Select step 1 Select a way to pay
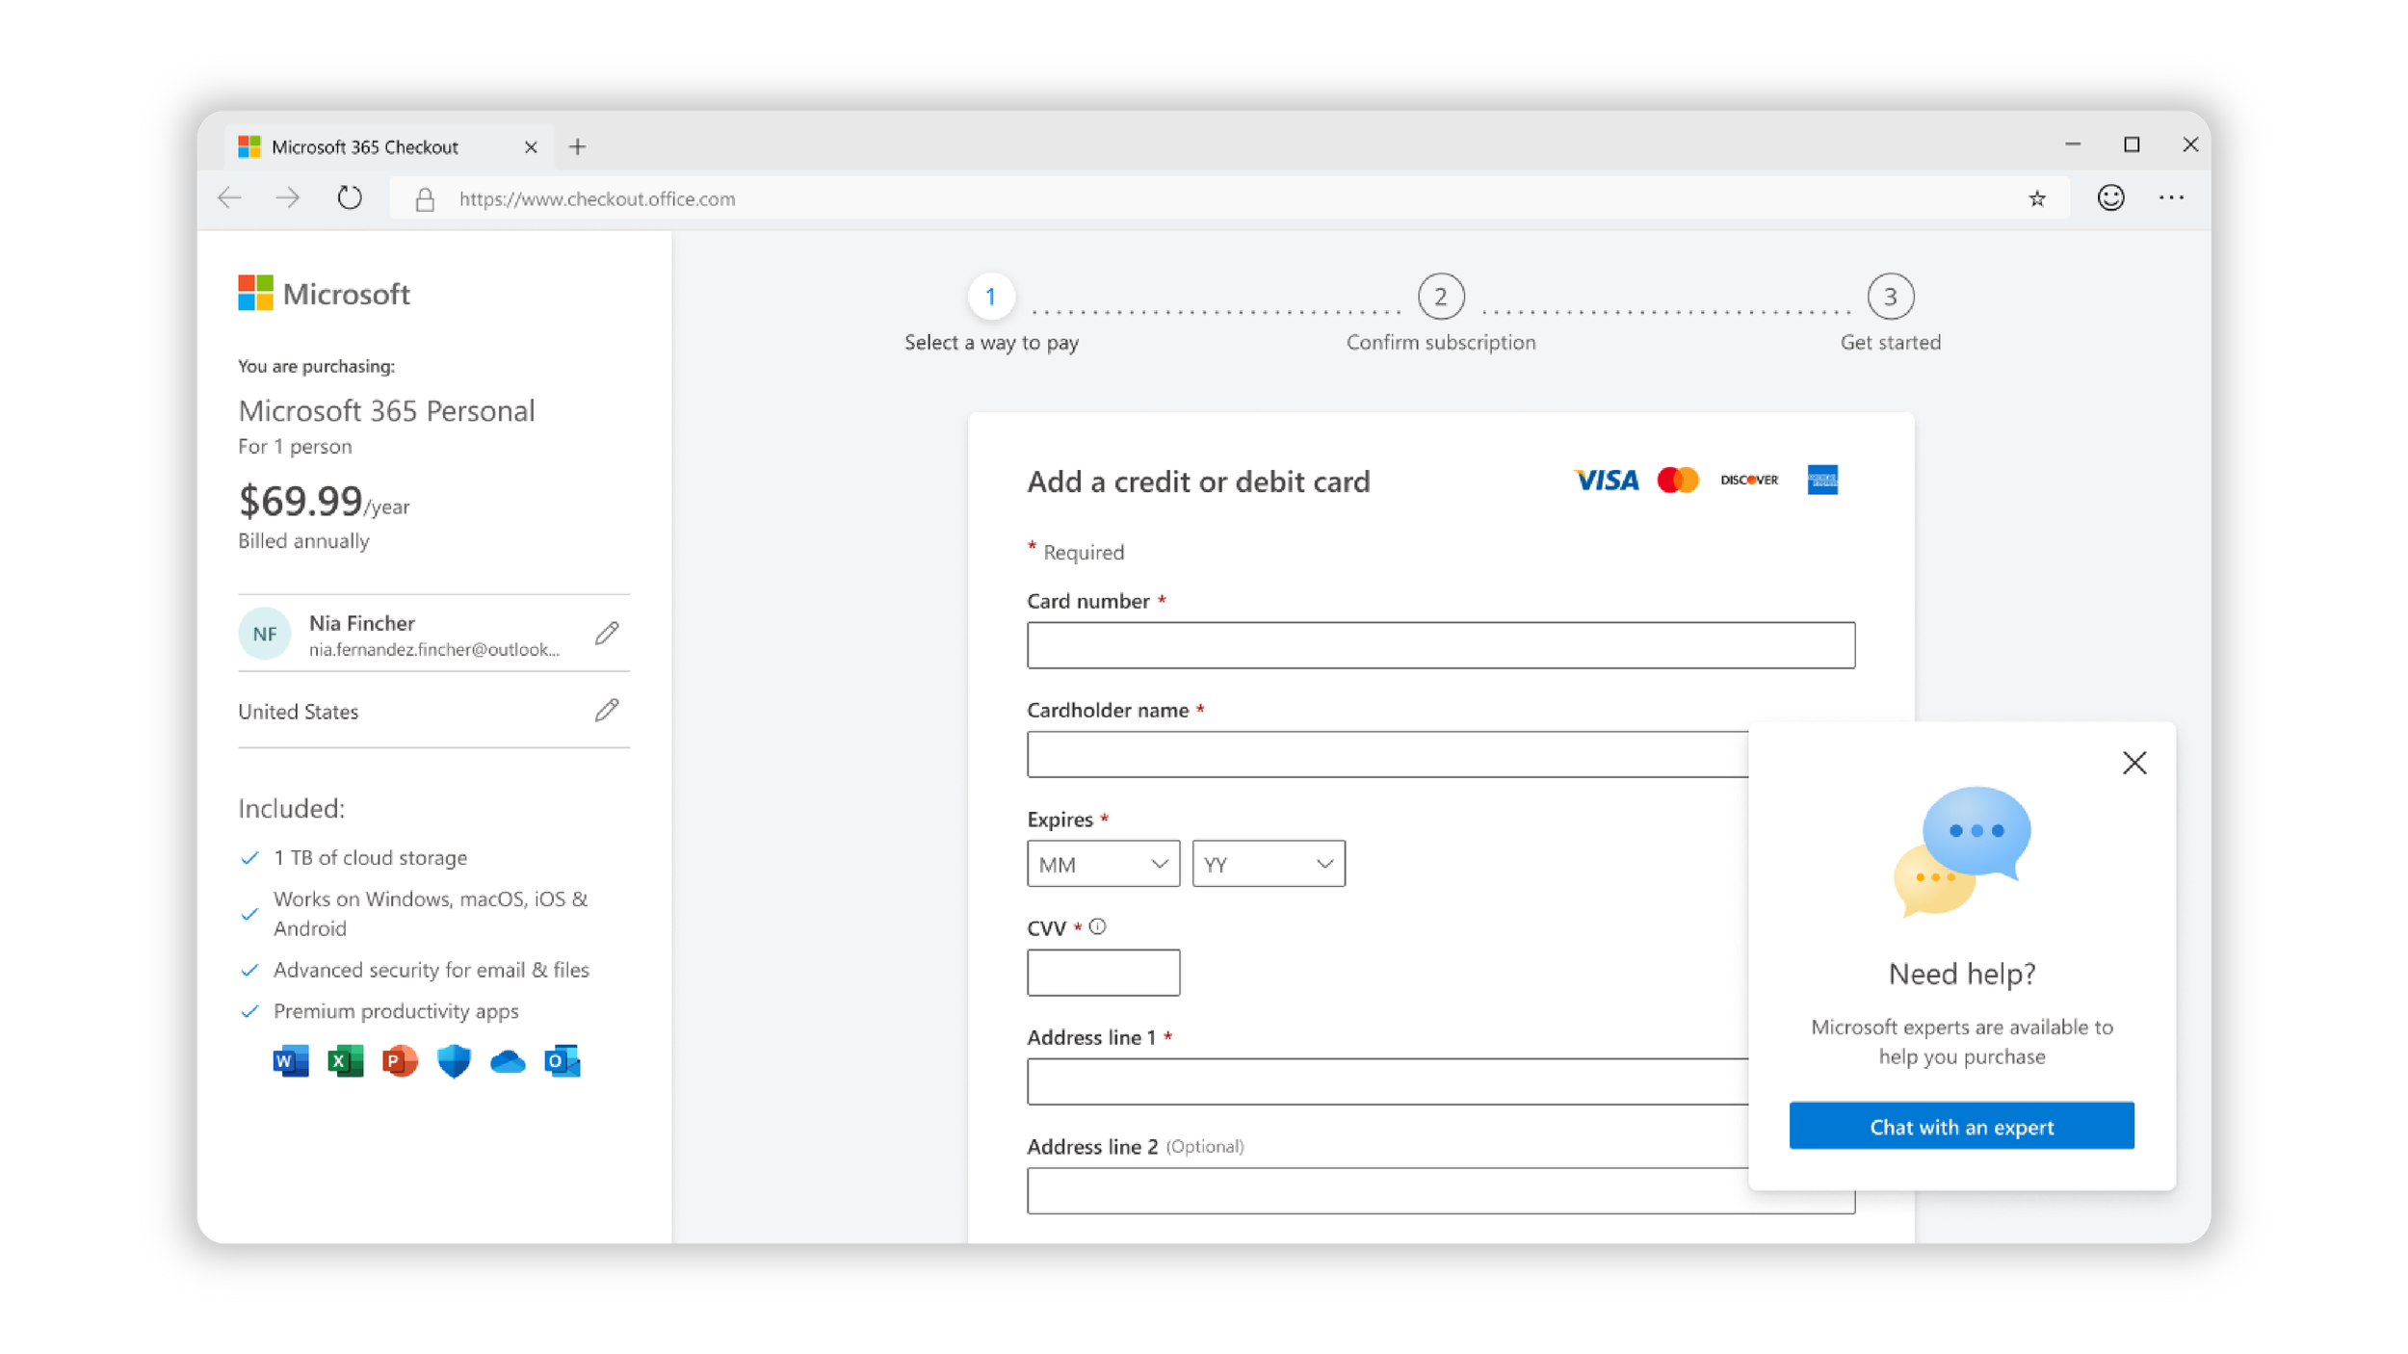The height and width of the screenshot is (1354, 2408). pos(990,297)
